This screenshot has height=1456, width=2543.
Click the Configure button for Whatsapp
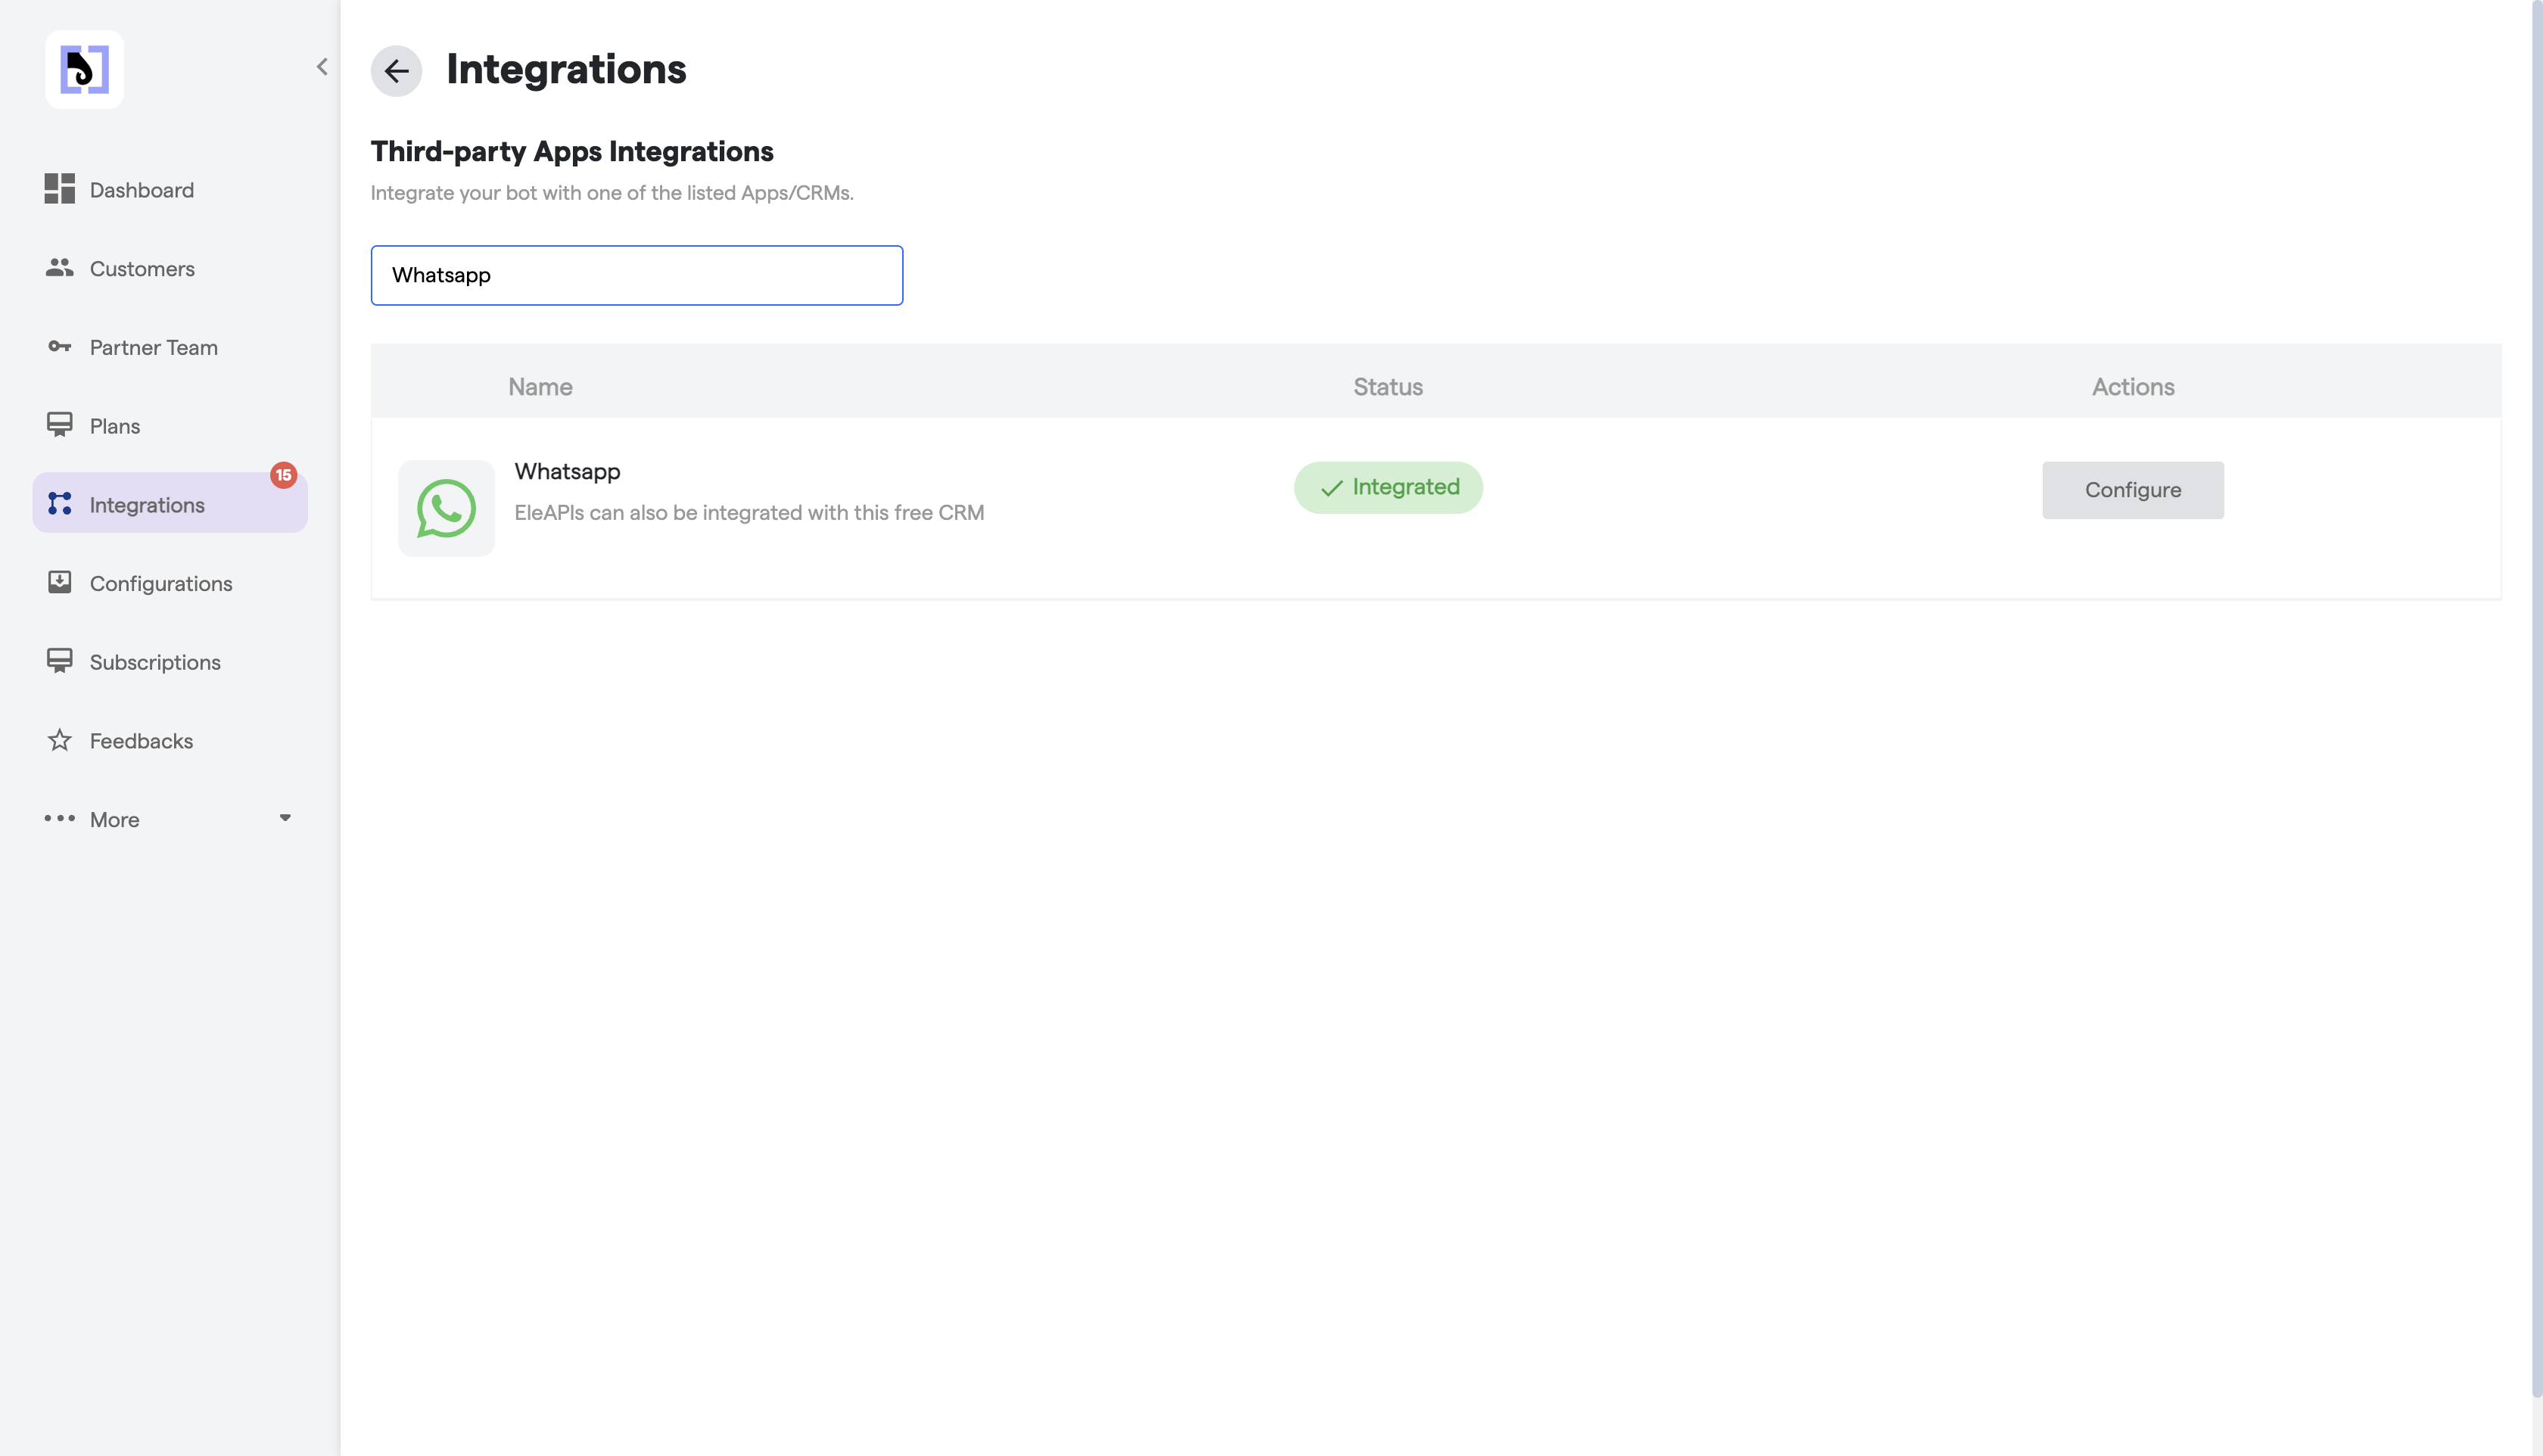tap(2132, 490)
